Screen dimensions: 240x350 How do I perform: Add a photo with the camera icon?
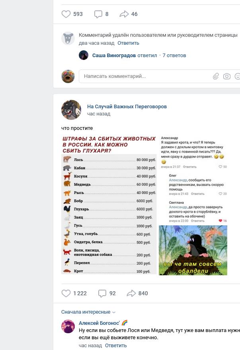226,76
